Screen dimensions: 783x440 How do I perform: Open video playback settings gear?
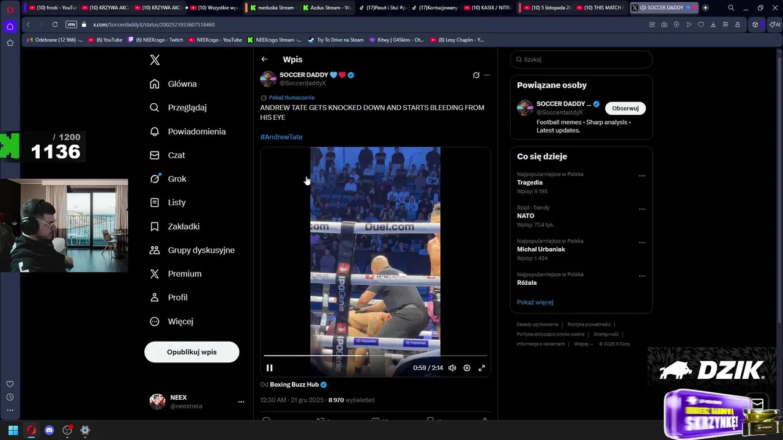tap(467, 368)
